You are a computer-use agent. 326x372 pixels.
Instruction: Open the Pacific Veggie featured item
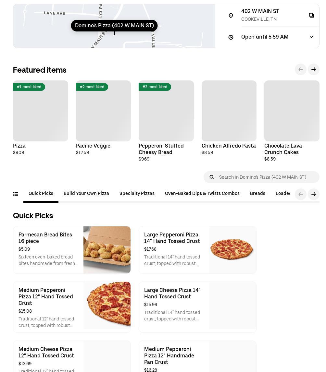coord(103,117)
